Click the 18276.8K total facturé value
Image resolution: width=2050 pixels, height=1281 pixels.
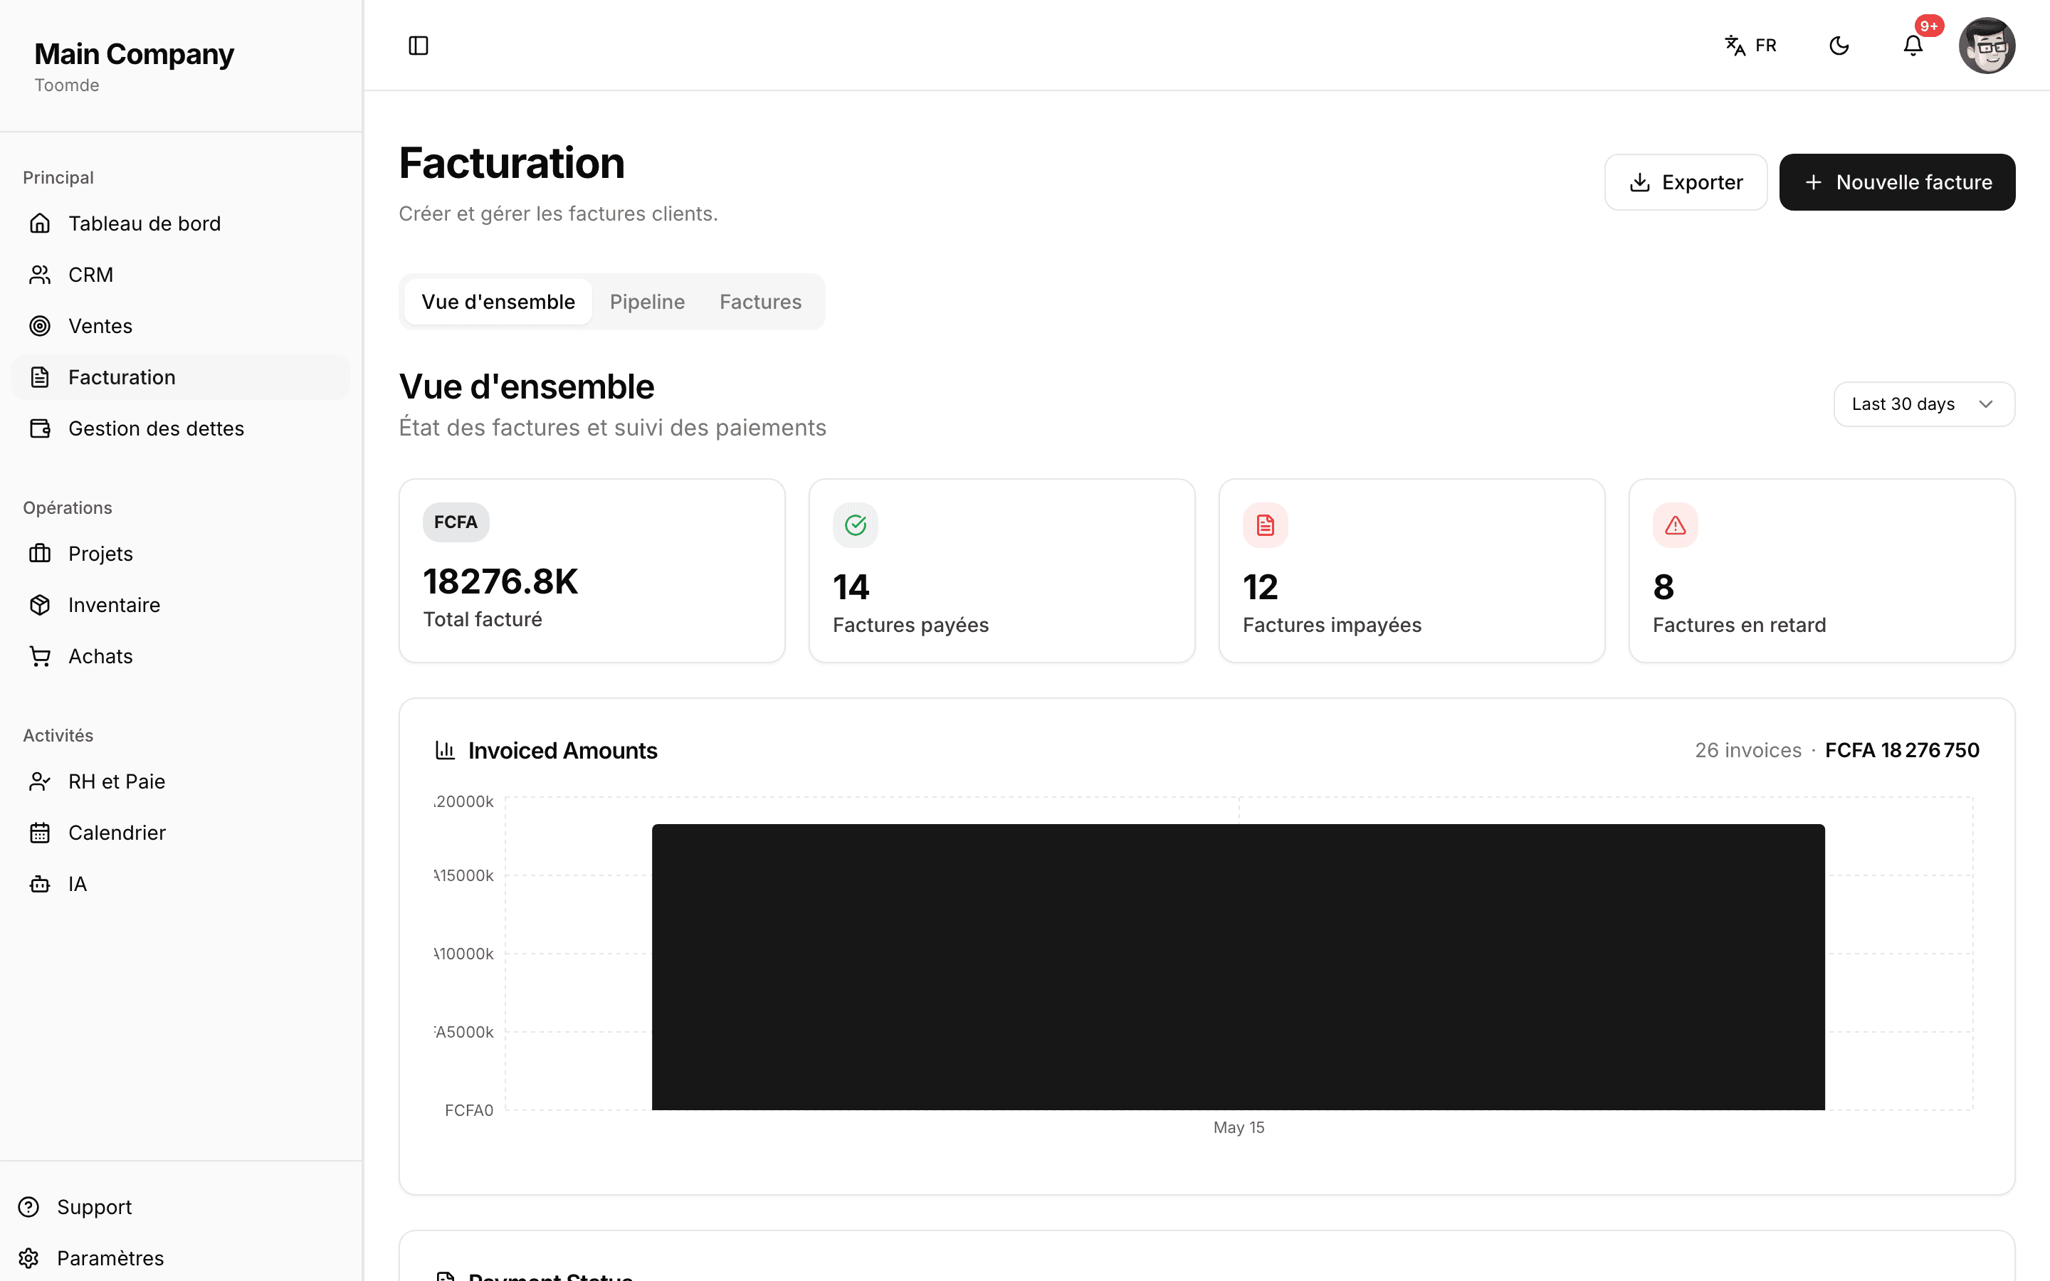[500, 582]
